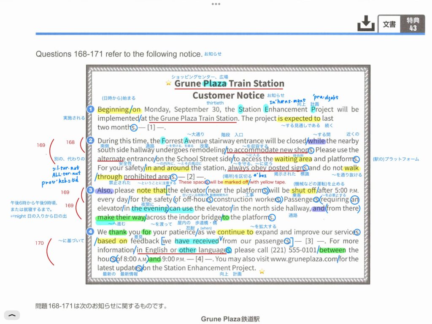Tap the yellow star beside the title

(x=169, y=84)
